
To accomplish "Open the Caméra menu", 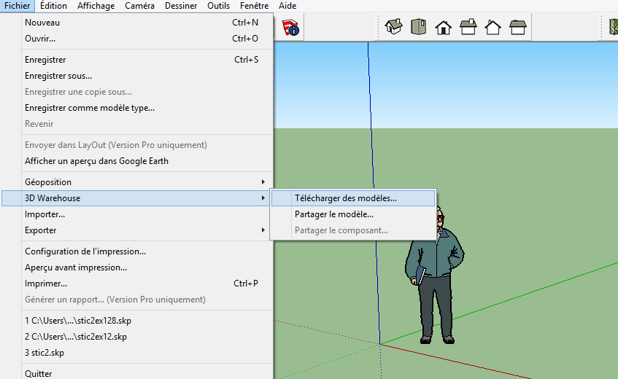I will [x=139, y=6].
